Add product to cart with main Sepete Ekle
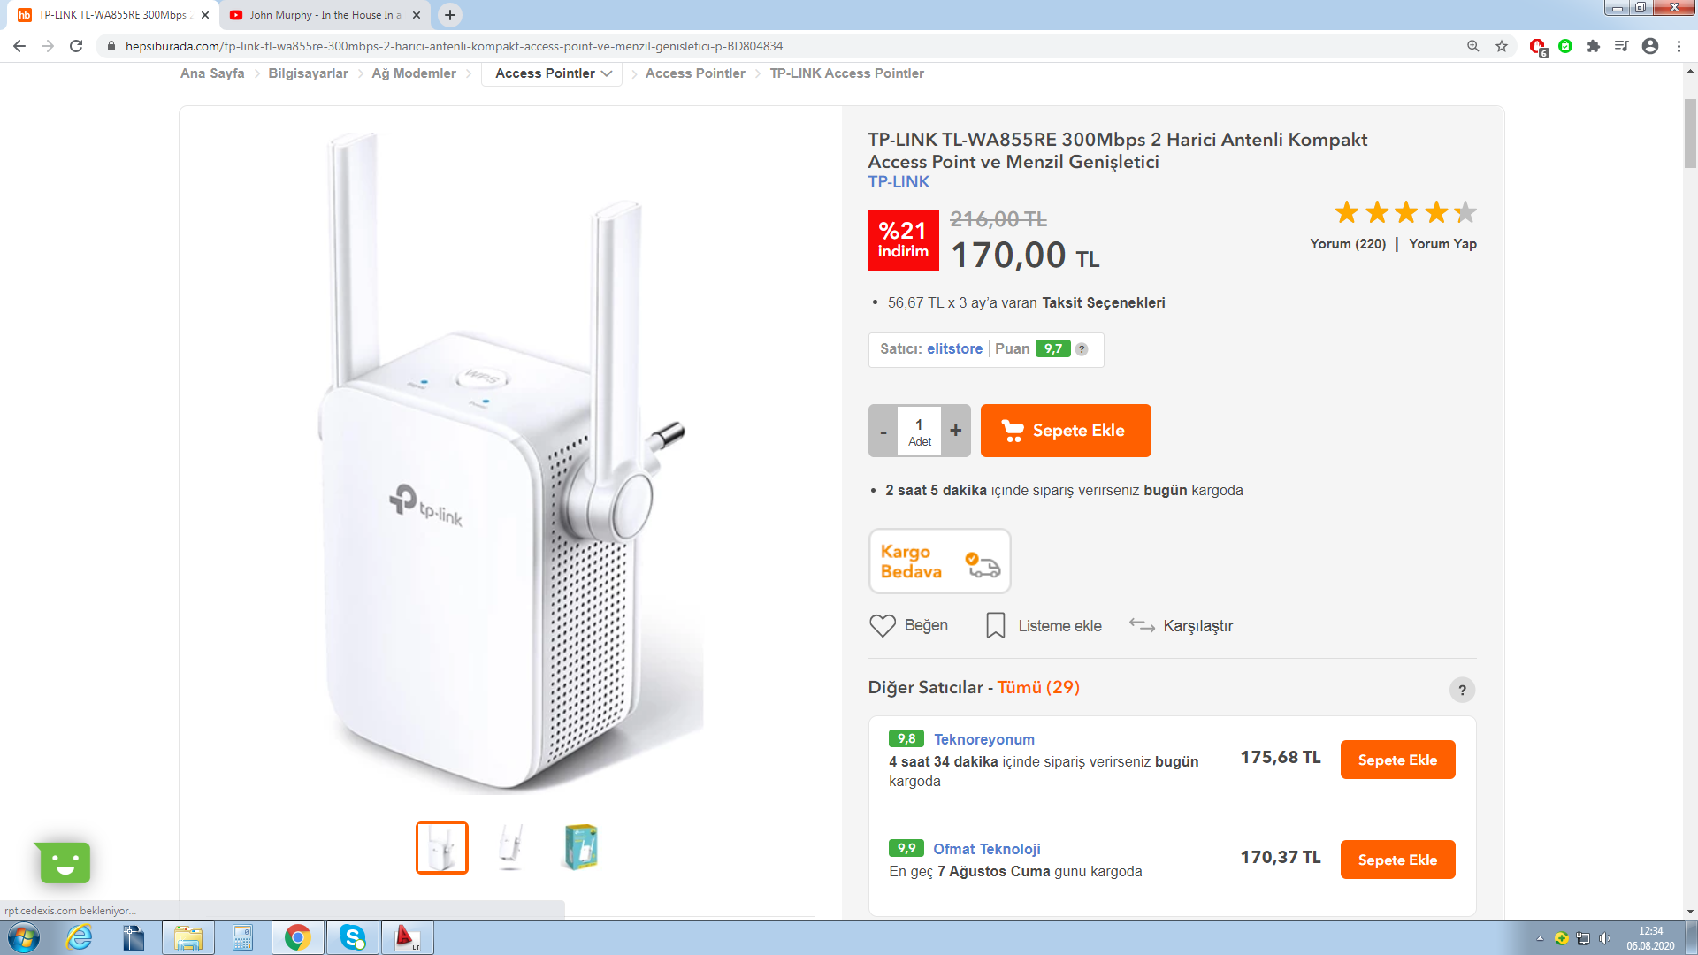 point(1066,431)
